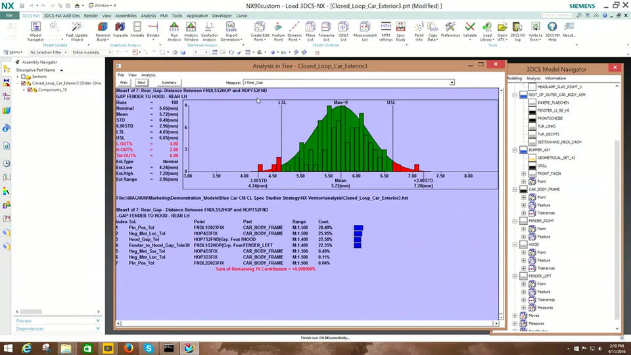Open Internet Explorer from the taskbar
The image size is (631, 355).
tap(26, 348)
